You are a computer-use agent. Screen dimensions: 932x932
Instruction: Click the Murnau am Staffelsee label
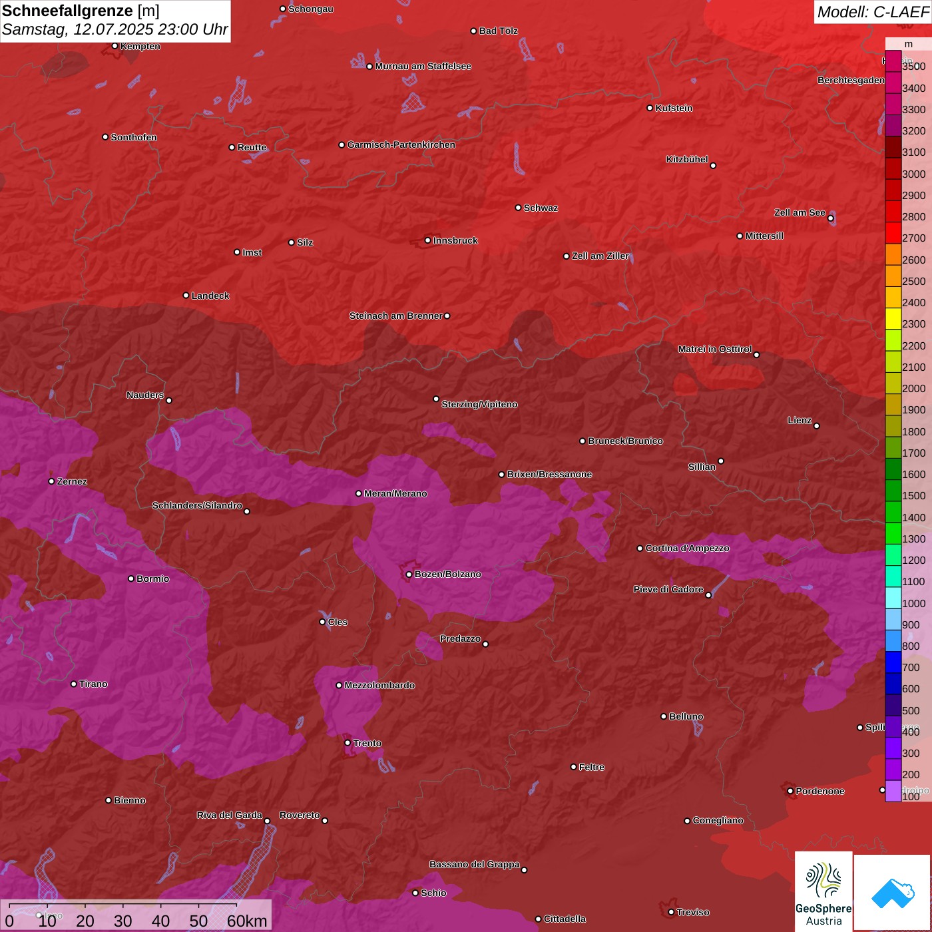click(423, 66)
